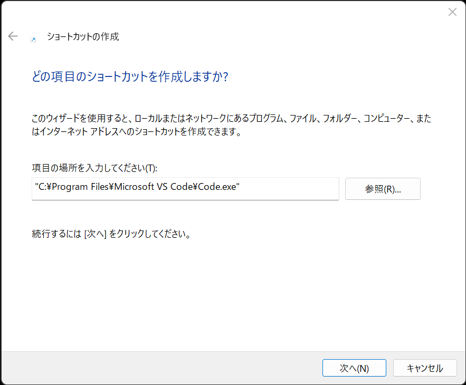
Task: Open the 参照(R)... browse dialog
Action: point(383,189)
